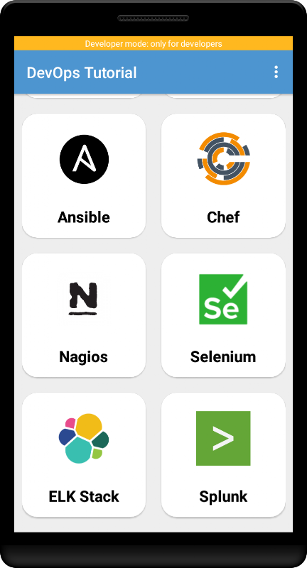
Task: Tap the phone speaker grille
Action: point(153,18)
